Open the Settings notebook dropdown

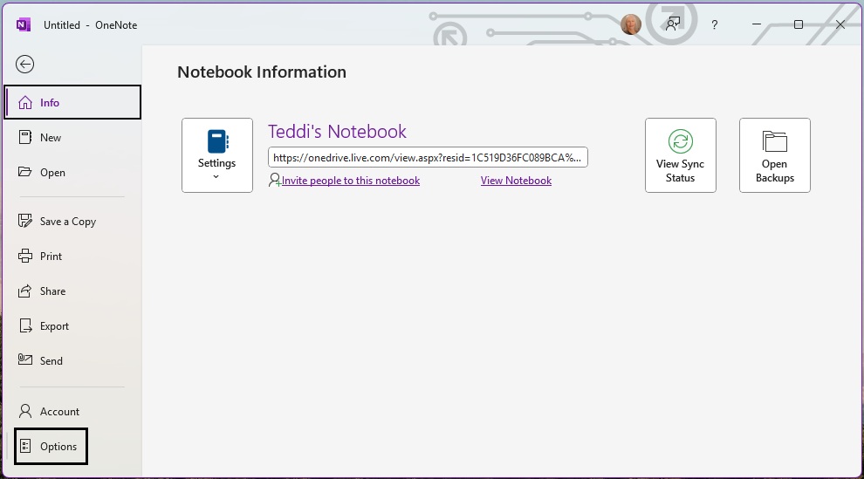point(217,155)
